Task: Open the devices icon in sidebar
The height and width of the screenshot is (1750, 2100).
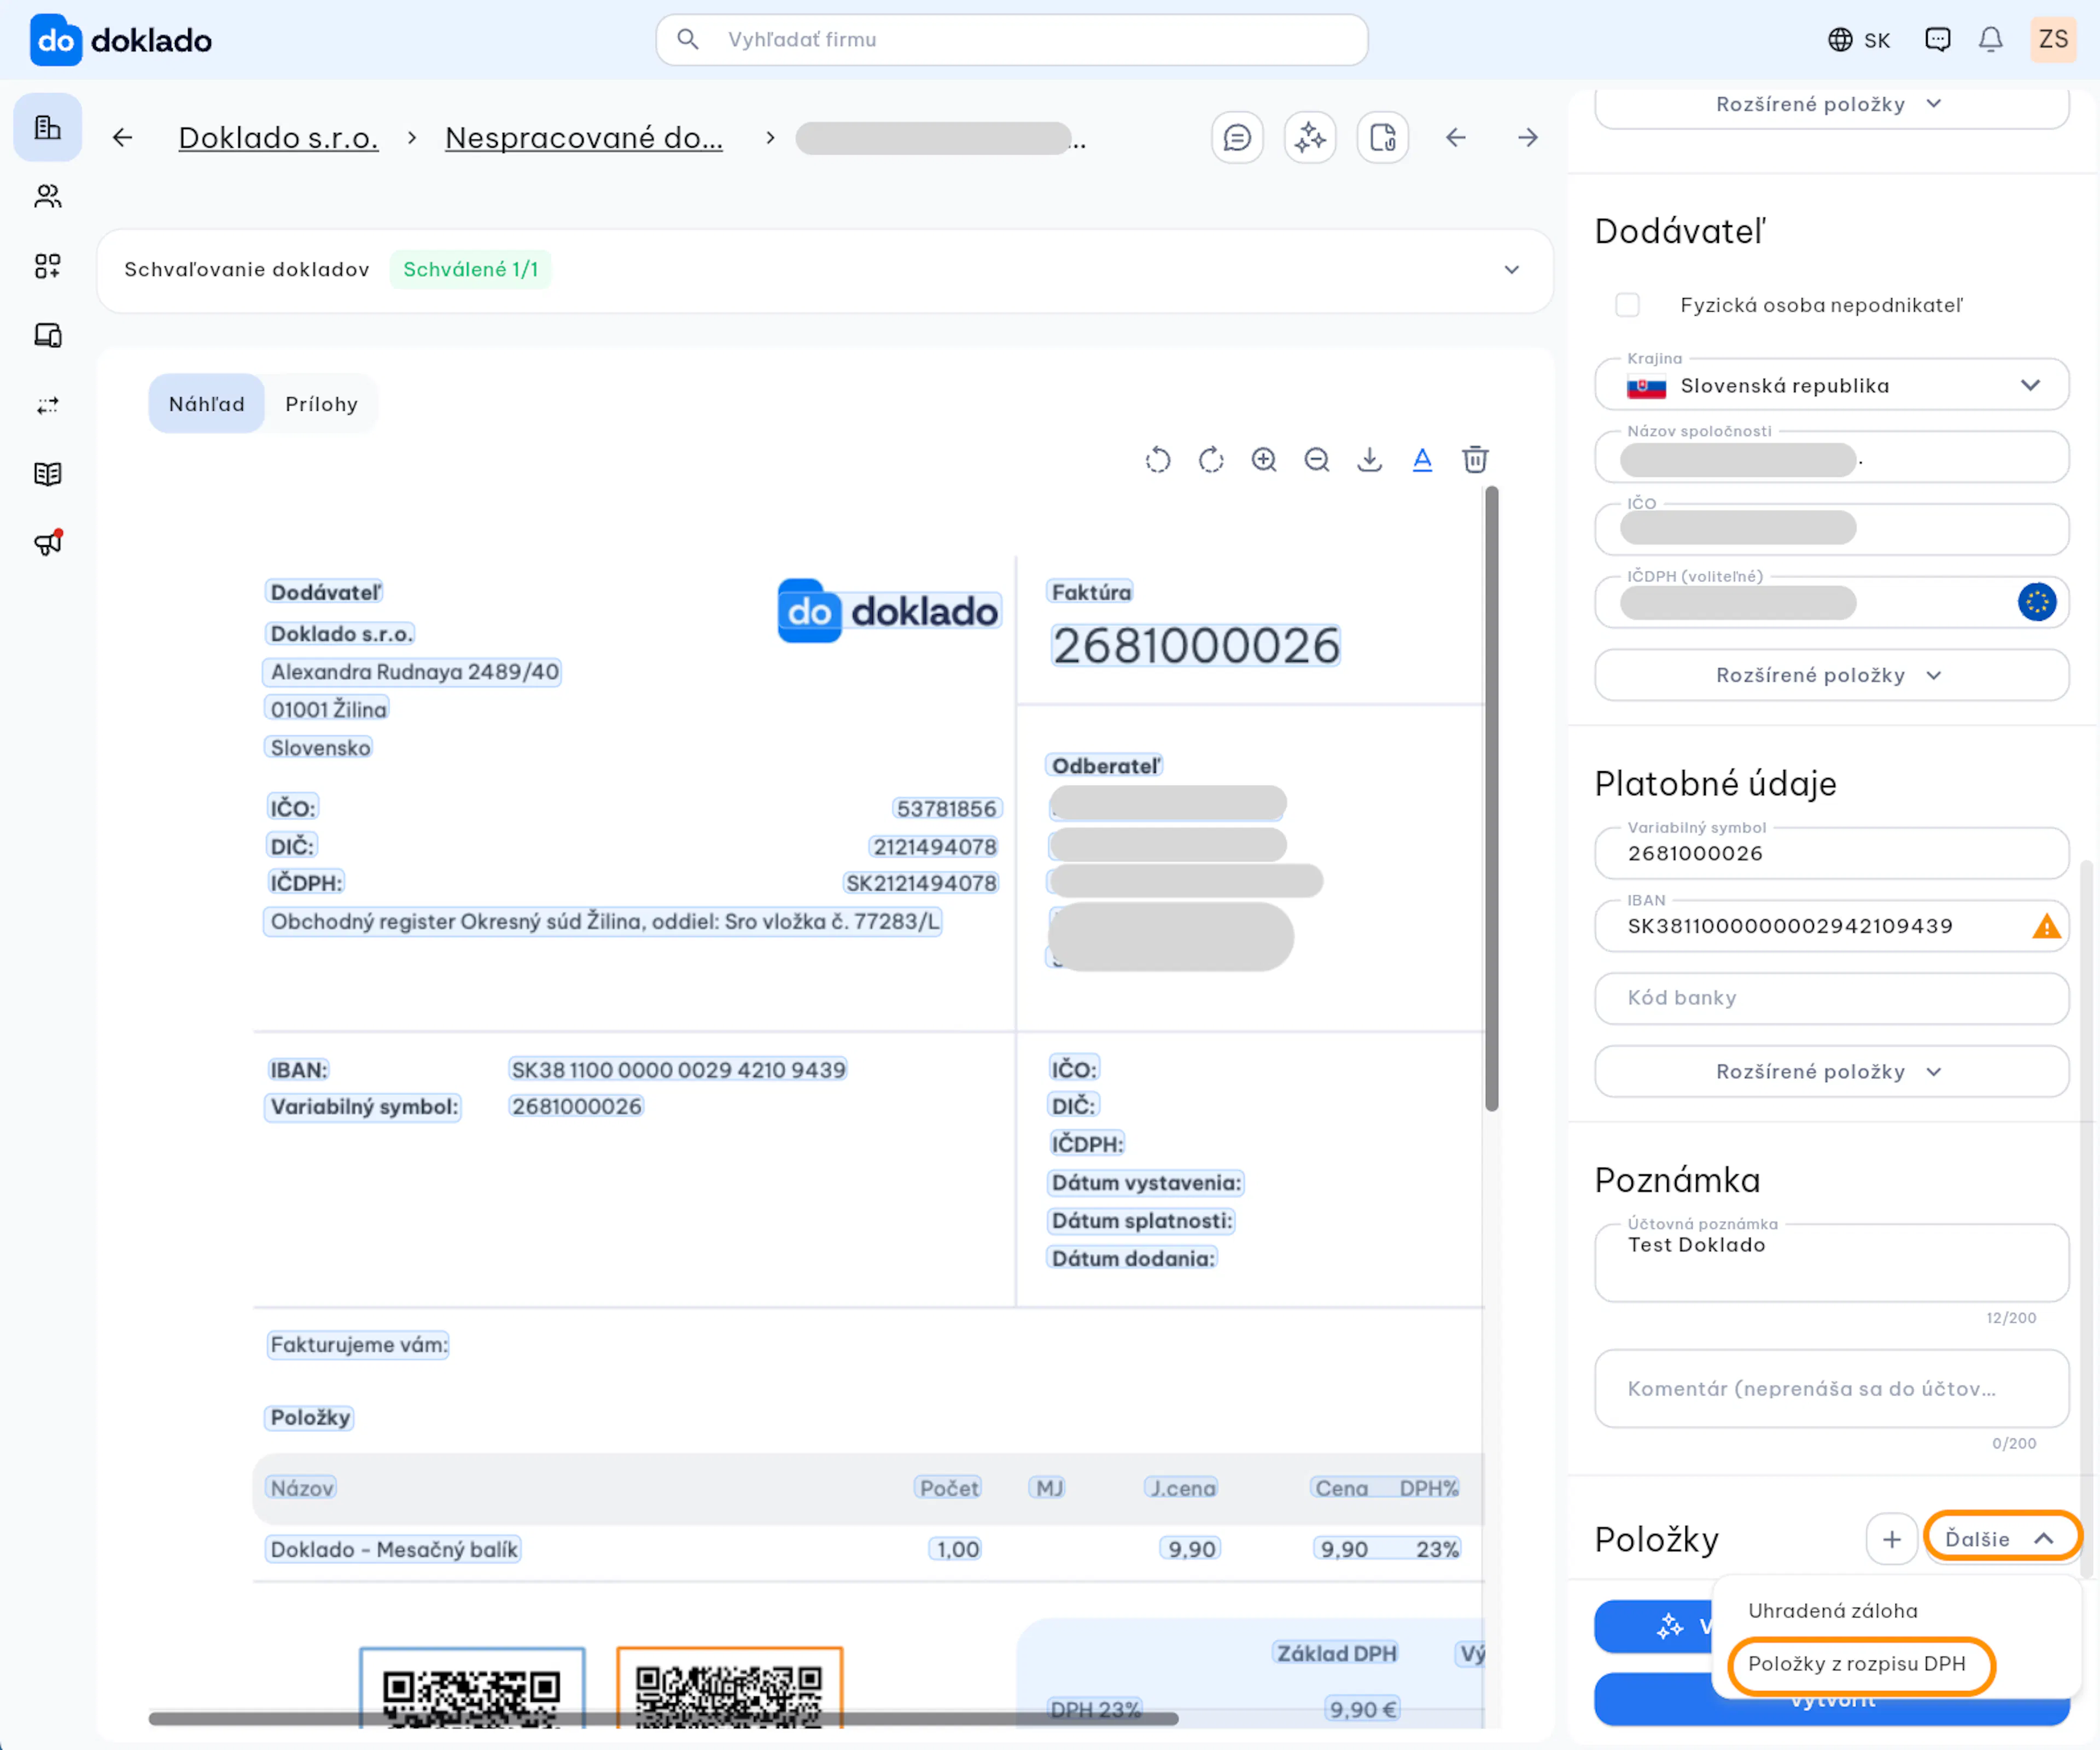Action: pyautogui.click(x=47, y=335)
